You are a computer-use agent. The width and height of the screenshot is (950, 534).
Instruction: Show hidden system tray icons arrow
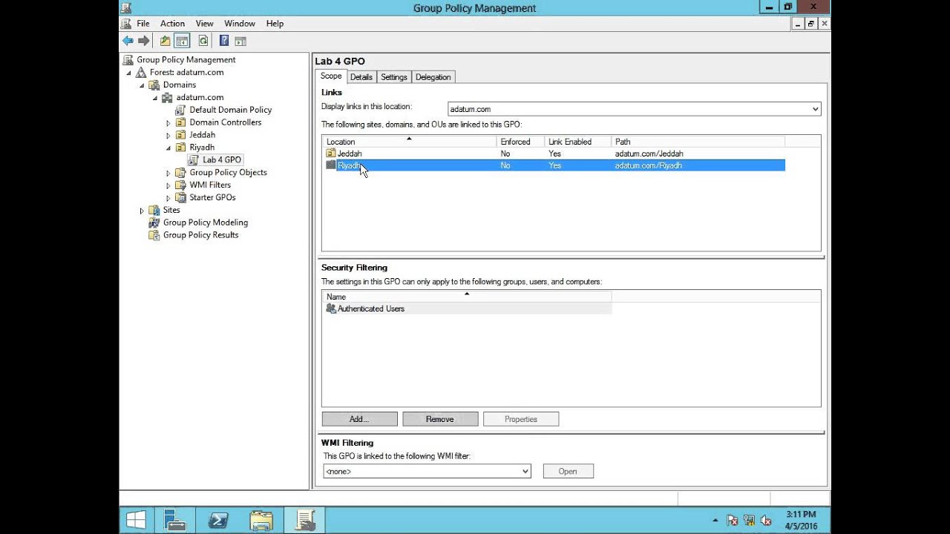pos(715,521)
